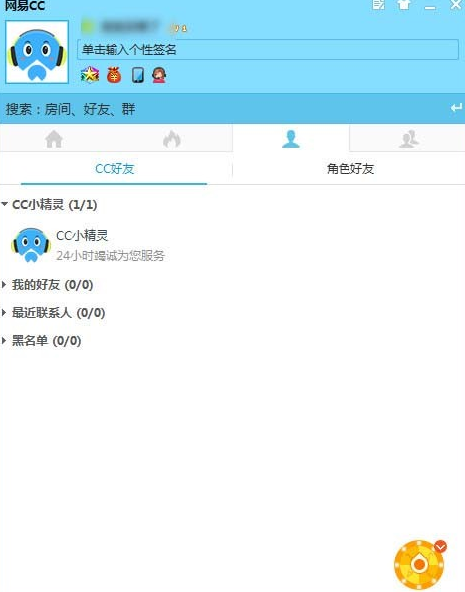Select the CC好友 sub-tab

pyautogui.click(x=115, y=169)
